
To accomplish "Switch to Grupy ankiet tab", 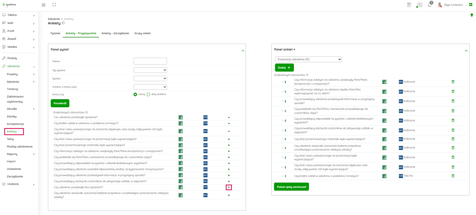I will 142,33.
